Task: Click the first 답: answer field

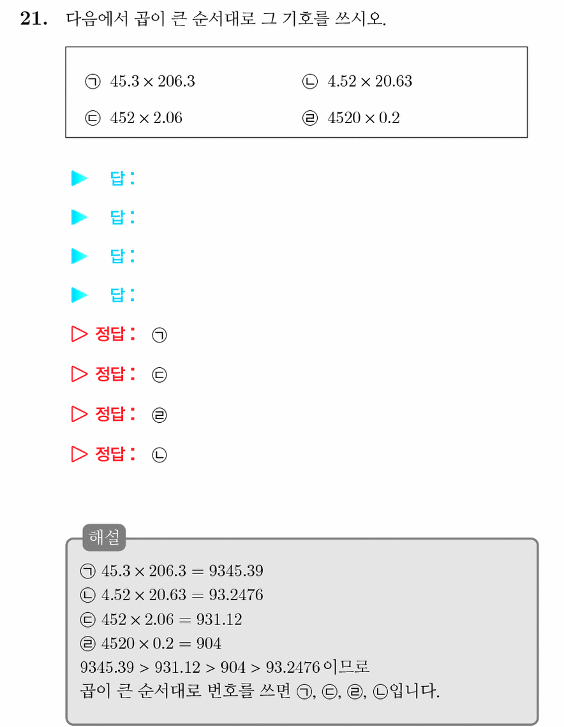Action: pyautogui.click(x=122, y=178)
